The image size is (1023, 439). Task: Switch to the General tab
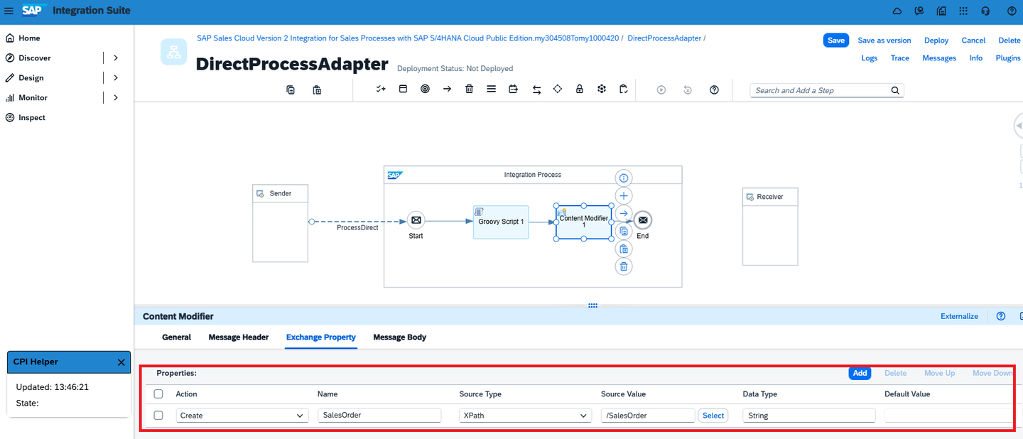pyautogui.click(x=176, y=337)
